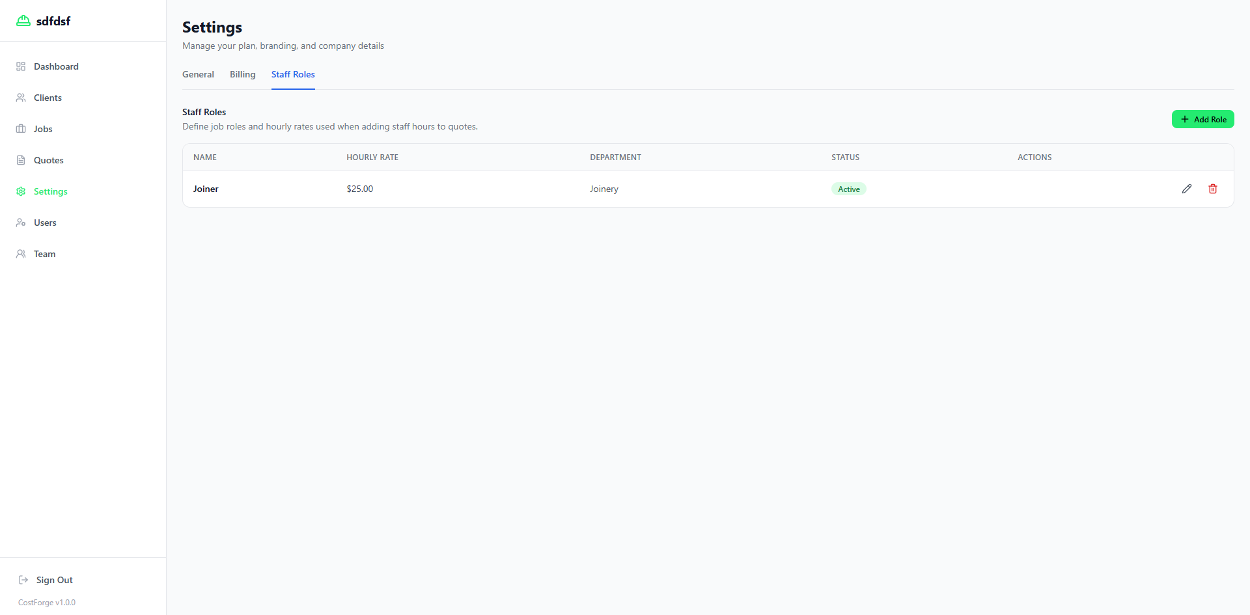Click the Active status badge
This screenshot has height=615, width=1250.
pos(848,189)
